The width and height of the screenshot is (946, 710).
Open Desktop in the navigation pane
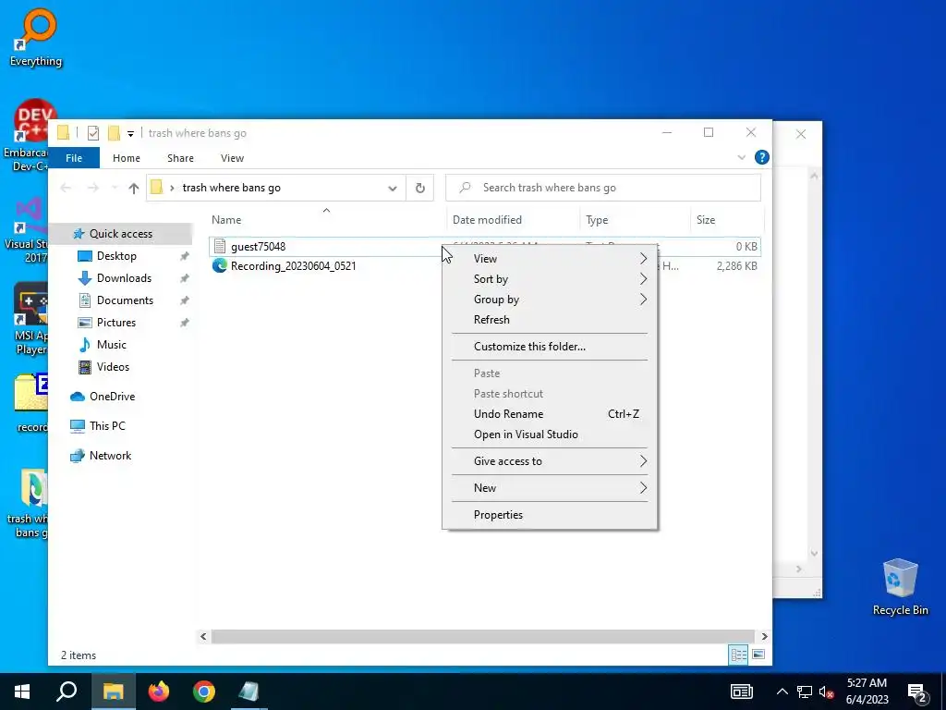coord(116,256)
